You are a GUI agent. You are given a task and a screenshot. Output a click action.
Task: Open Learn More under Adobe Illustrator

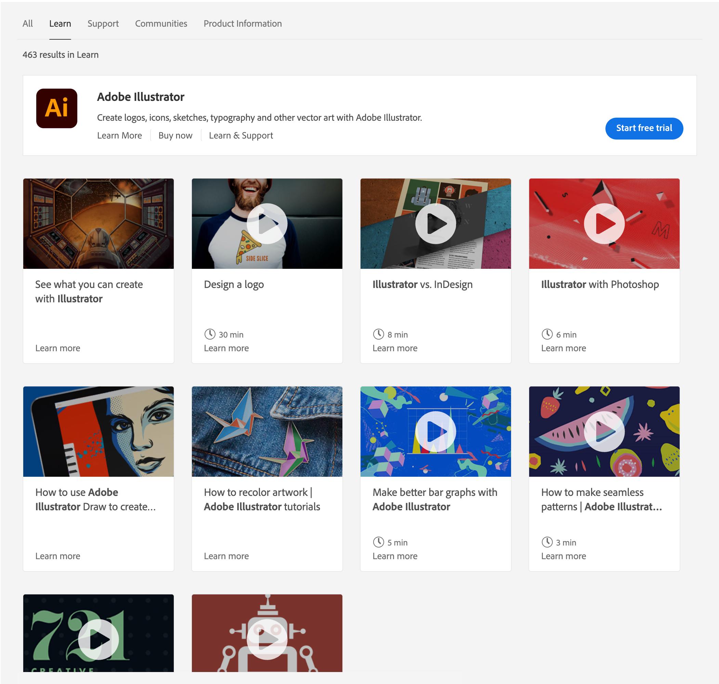[119, 136]
